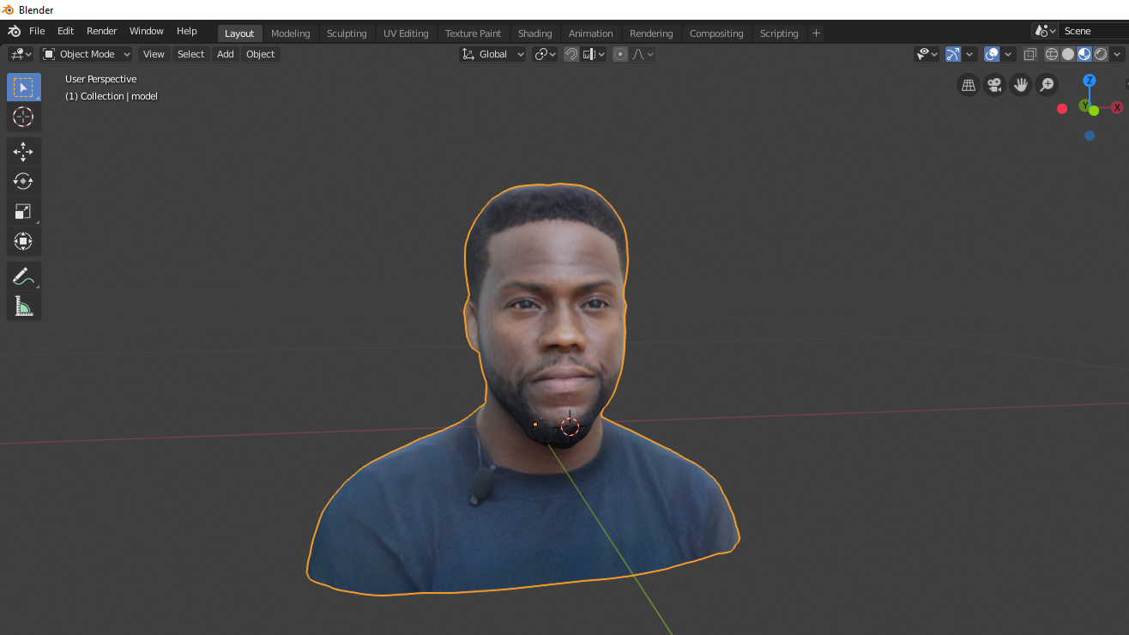Pick the 3D Cursor tool

[23, 117]
